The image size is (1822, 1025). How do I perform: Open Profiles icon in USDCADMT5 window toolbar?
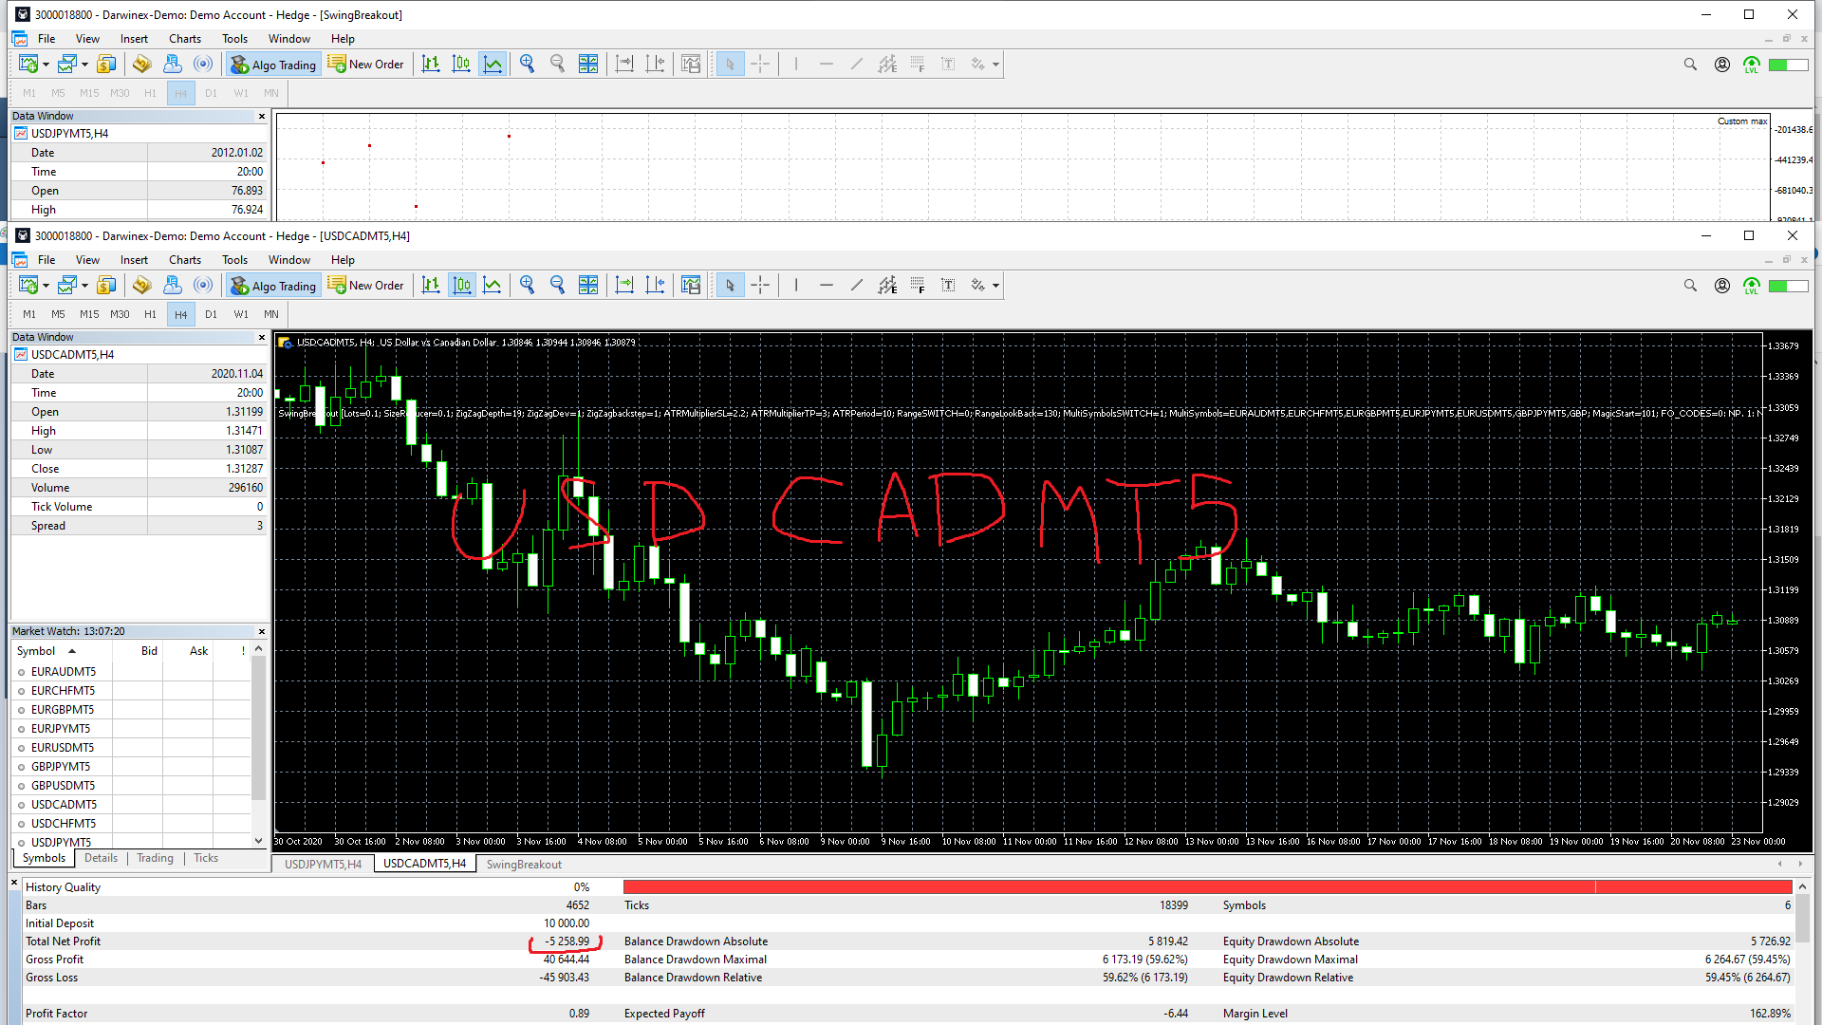[x=66, y=286]
